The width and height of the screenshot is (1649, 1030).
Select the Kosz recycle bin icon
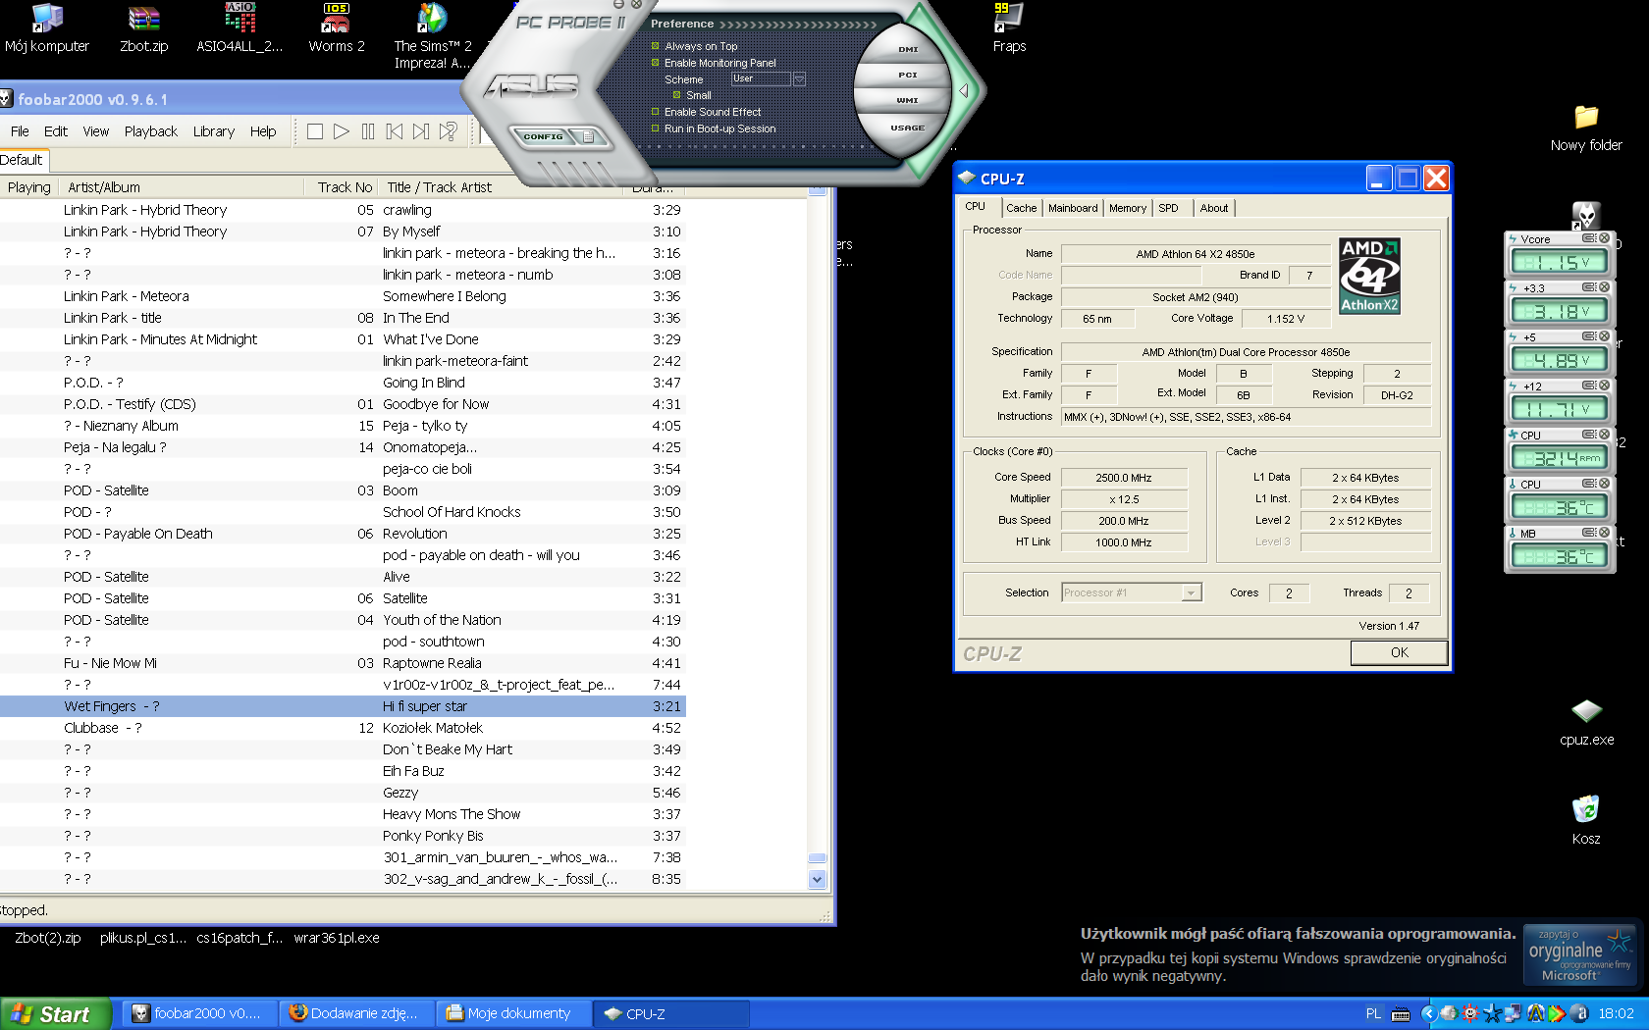tap(1586, 820)
